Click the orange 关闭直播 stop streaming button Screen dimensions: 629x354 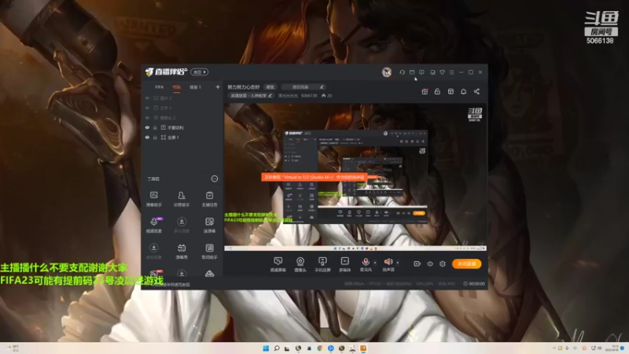466,264
